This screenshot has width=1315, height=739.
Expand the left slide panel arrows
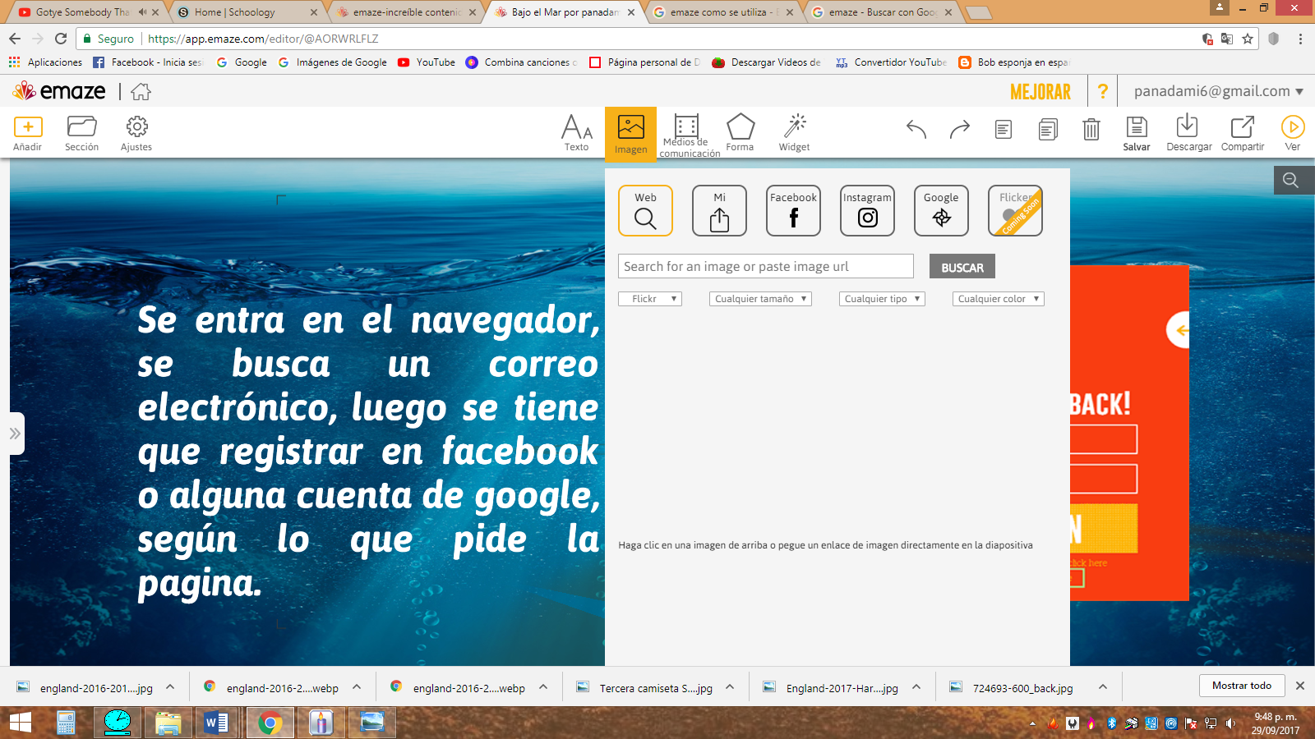(x=15, y=434)
